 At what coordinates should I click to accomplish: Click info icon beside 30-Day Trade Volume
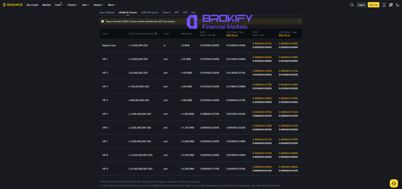156,34
